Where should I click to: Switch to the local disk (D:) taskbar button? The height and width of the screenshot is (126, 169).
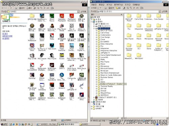tap(68, 124)
